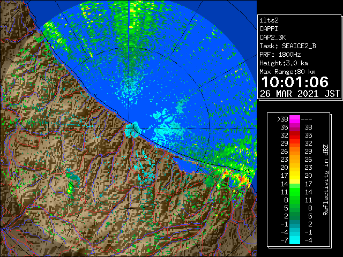This screenshot has height=257, width=343.
Task: Pick the magenta >38 dBZ legend swatch
Action: click(x=295, y=119)
